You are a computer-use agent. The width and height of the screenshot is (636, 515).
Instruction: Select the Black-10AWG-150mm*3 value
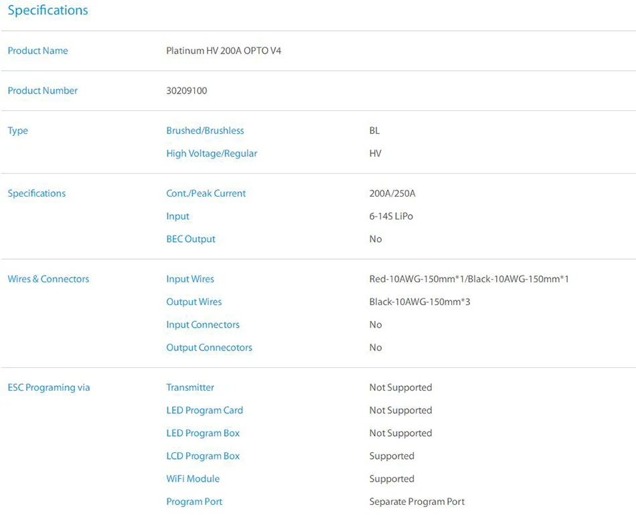click(x=419, y=302)
